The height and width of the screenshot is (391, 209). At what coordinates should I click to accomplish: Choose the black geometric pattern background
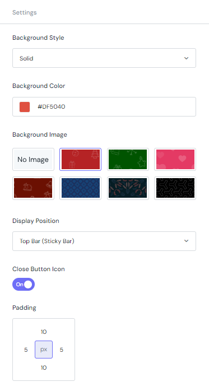click(x=175, y=188)
